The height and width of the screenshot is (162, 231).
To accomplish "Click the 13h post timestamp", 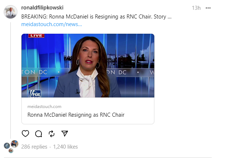I will point(196,8).
